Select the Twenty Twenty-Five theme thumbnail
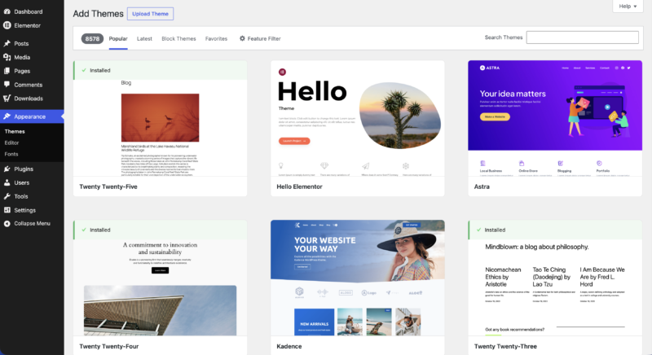This screenshot has width=652, height=355. click(x=160, y=128)
